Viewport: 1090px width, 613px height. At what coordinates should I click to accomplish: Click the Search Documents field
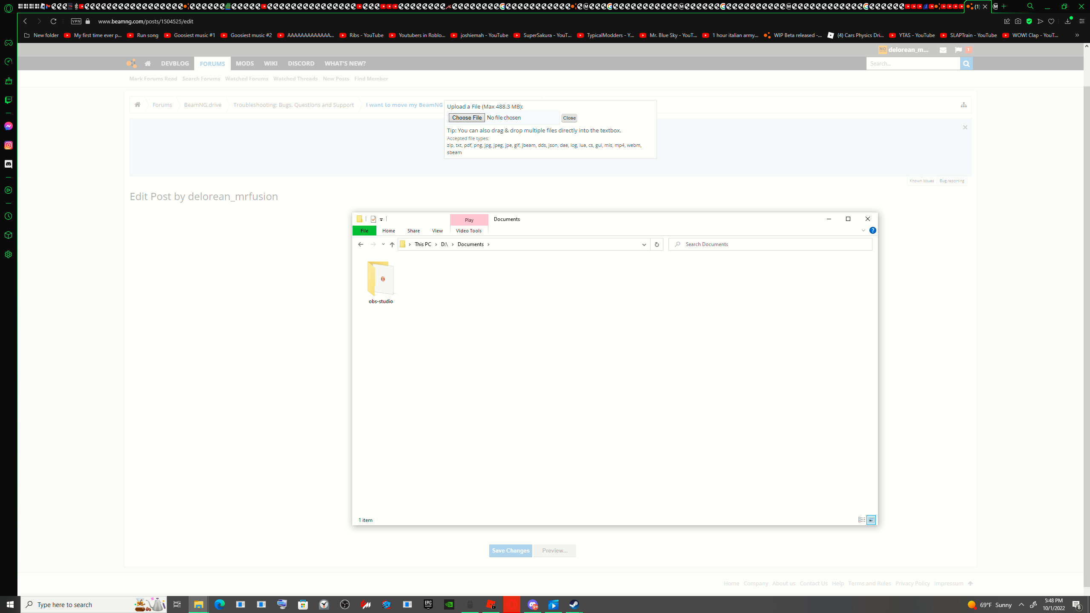coord(770,244)
